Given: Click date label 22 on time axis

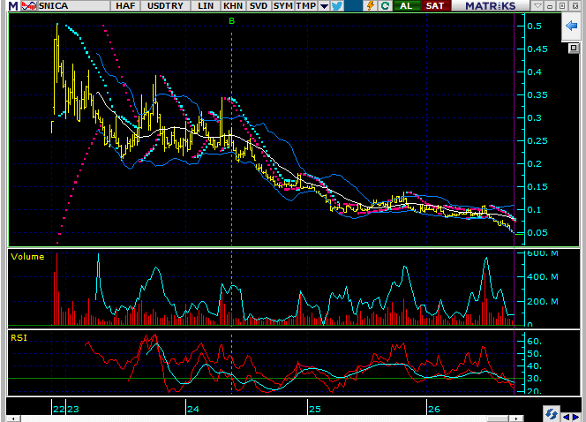Looking at the screenshot, I should [58, 409].
